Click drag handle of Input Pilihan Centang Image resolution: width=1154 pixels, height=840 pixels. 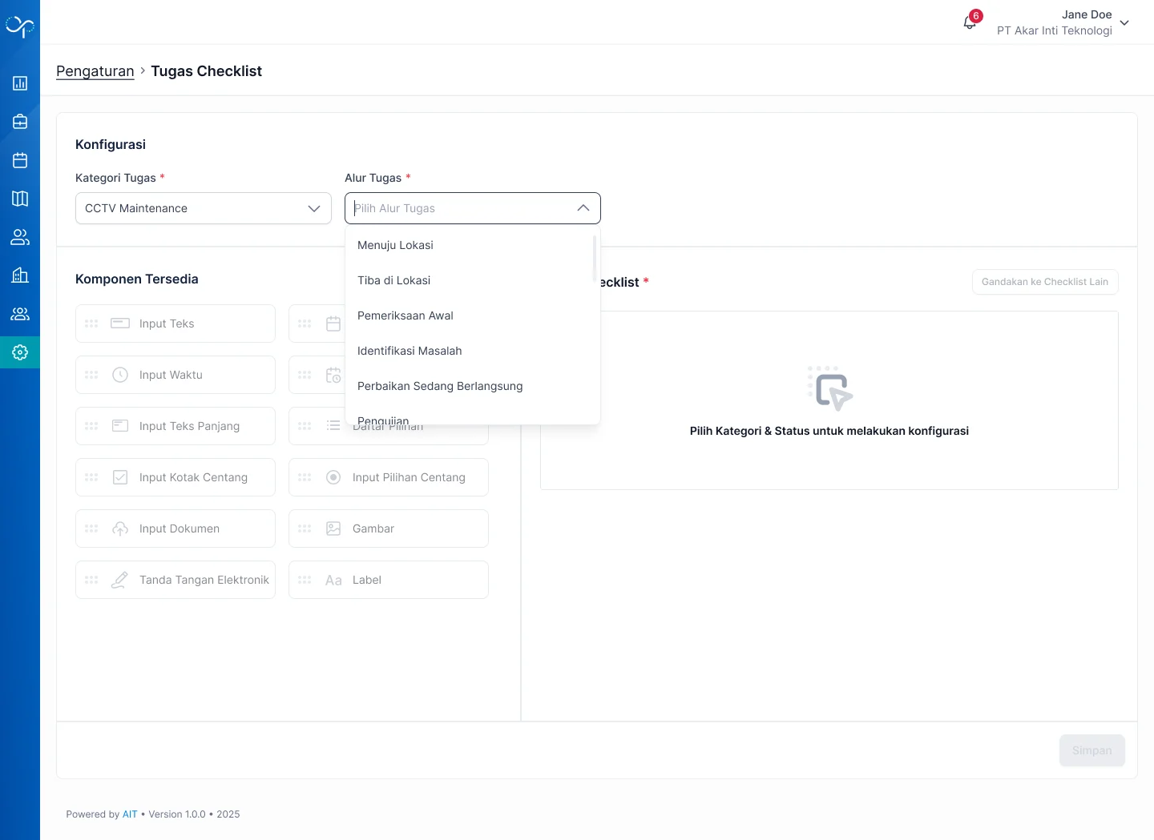305,477
